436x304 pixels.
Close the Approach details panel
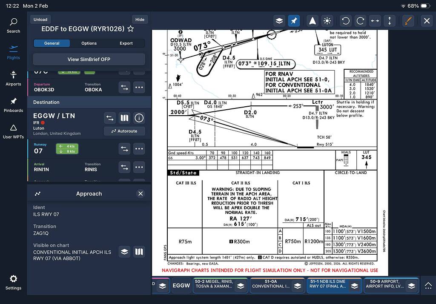point(141,193)
